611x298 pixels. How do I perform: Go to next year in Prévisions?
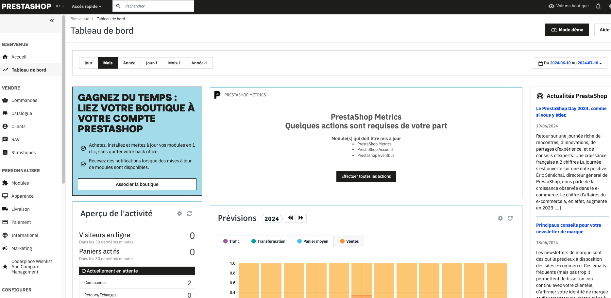[301, 218]
